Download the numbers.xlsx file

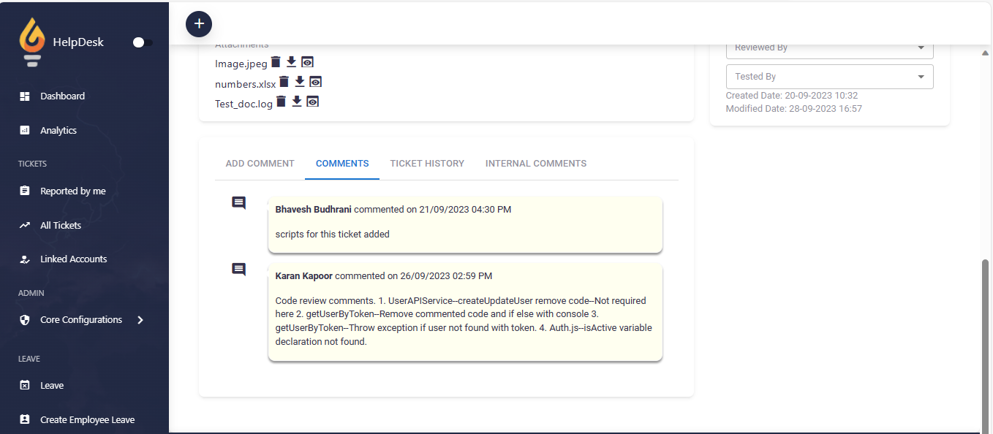pyautogui.click(x=300, y=82)
